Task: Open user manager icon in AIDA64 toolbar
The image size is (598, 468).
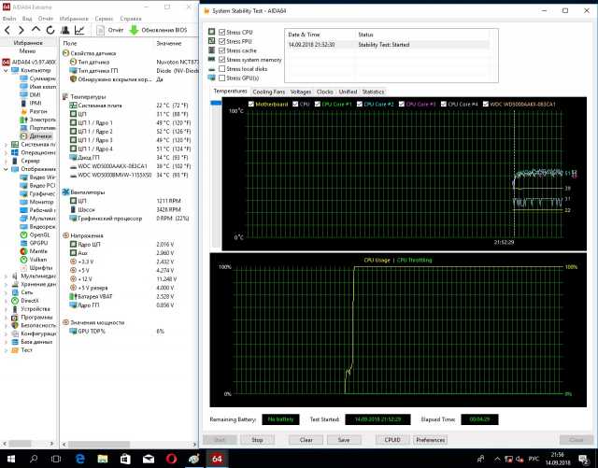Action: pyautogui.click(x=65, y=30)
